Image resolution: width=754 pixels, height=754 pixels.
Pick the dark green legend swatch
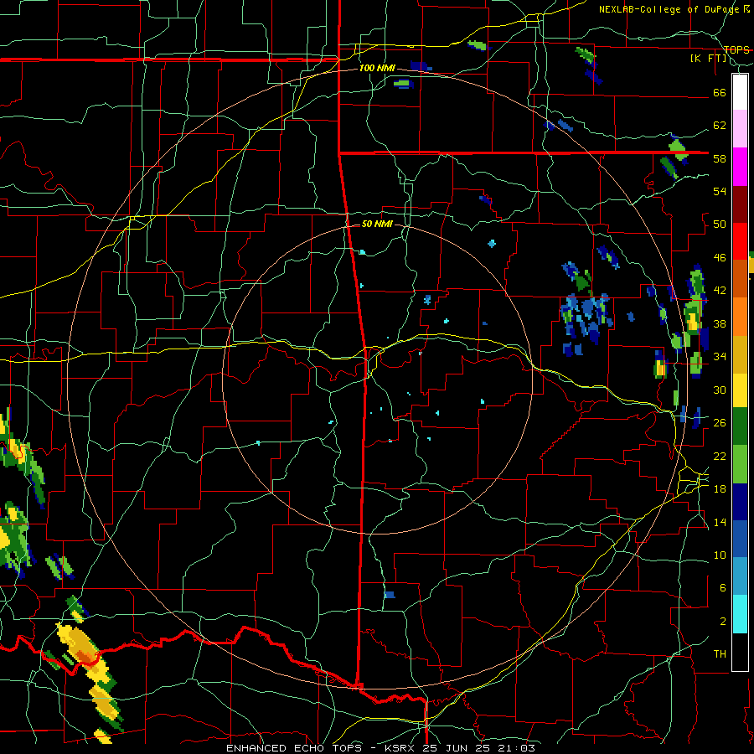(740, 426)
